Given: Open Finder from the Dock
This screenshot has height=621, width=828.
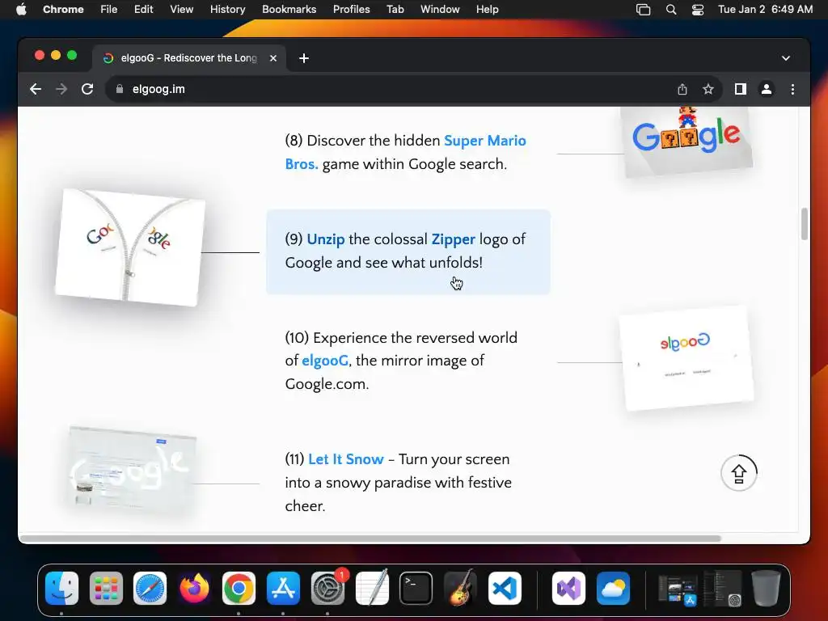Looking at the screenshot, I should click(x=61, y=589).
